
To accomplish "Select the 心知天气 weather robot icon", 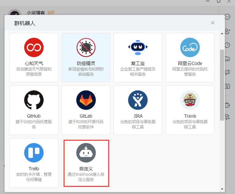I will 34,47.
